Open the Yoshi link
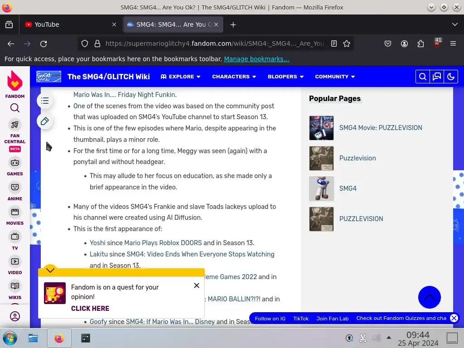464x348 pixels. click(97, 243)
